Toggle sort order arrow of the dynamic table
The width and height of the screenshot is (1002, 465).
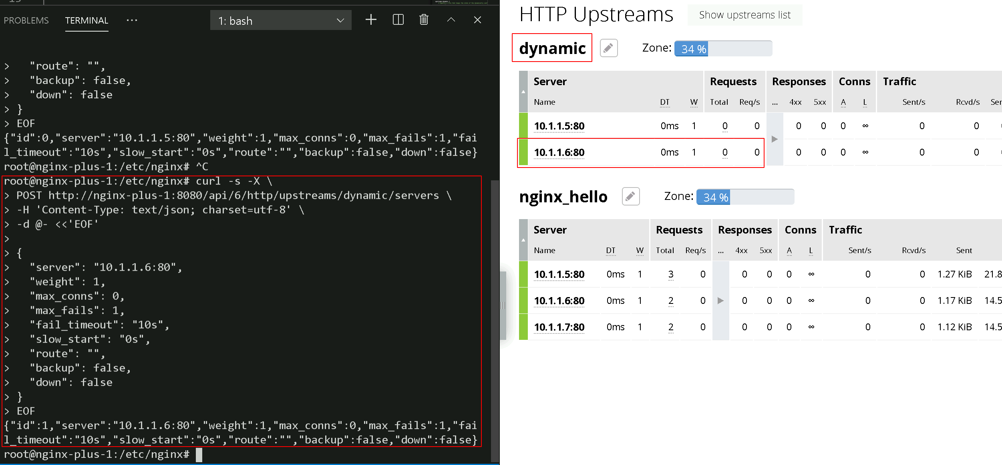523,92
